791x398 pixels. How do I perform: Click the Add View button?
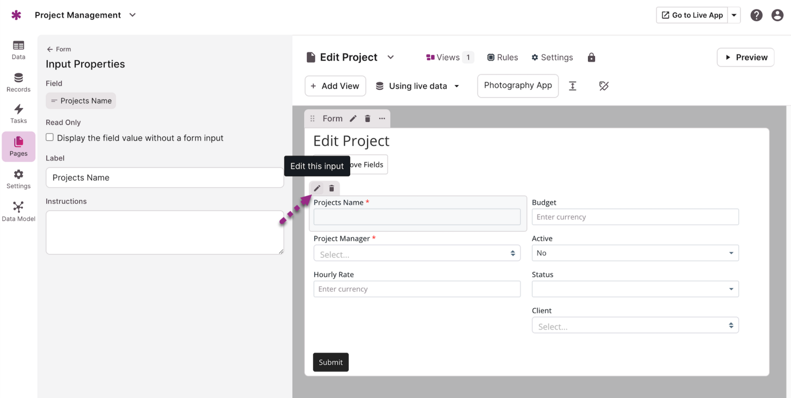coord(335,86)
